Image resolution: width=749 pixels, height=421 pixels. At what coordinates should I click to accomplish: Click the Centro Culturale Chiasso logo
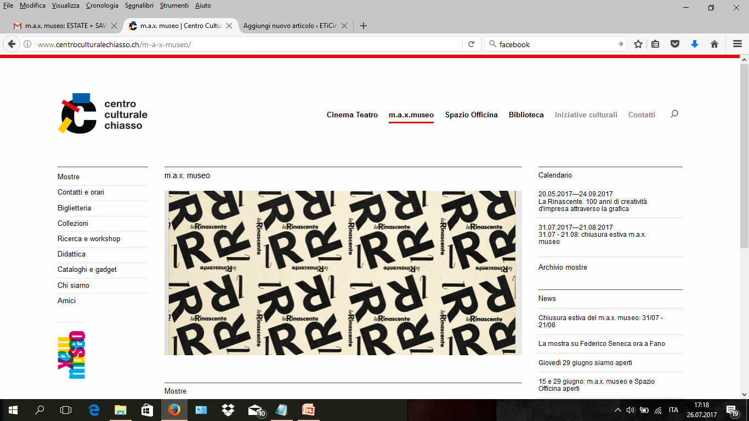coord(103,113)
